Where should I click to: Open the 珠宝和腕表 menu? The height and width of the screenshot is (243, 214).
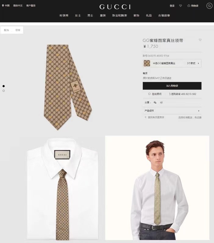tap(119, 16)
